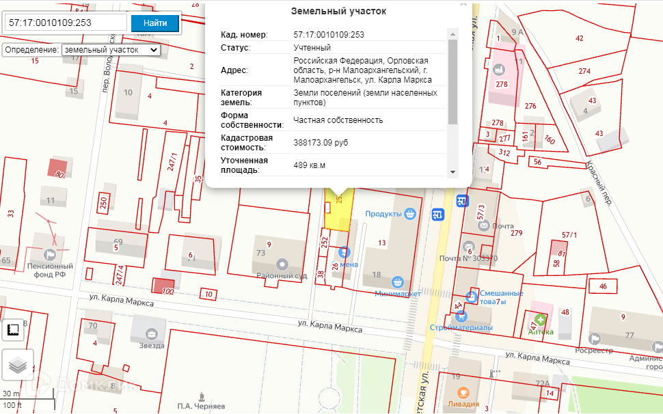The image size is (663, 414).
Task: Click the Почта № 303370 envelope icon
Action: coord(468,247)
